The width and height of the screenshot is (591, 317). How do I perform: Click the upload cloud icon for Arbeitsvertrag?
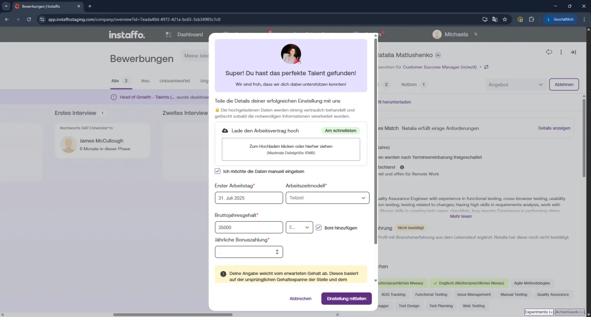pos(225,131)
